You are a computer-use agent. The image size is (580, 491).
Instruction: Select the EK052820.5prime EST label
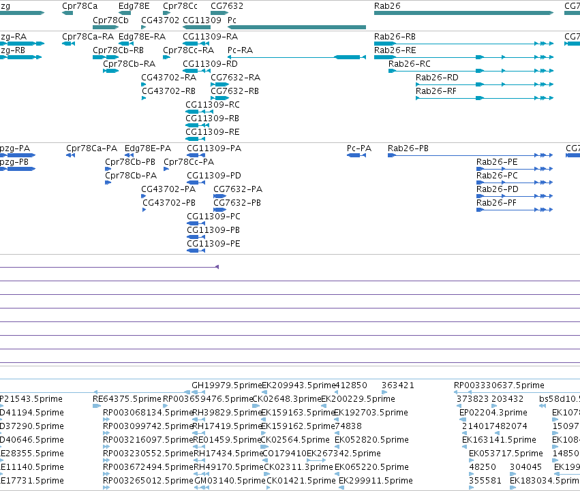pos(371,440)
